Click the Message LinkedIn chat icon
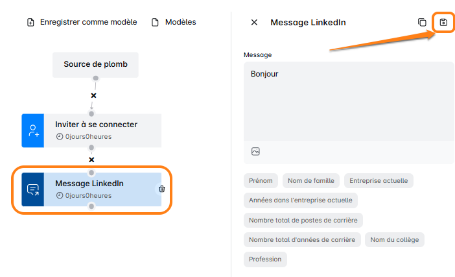Viewport: 455px width, 277px height. click(x=33, y=189)
